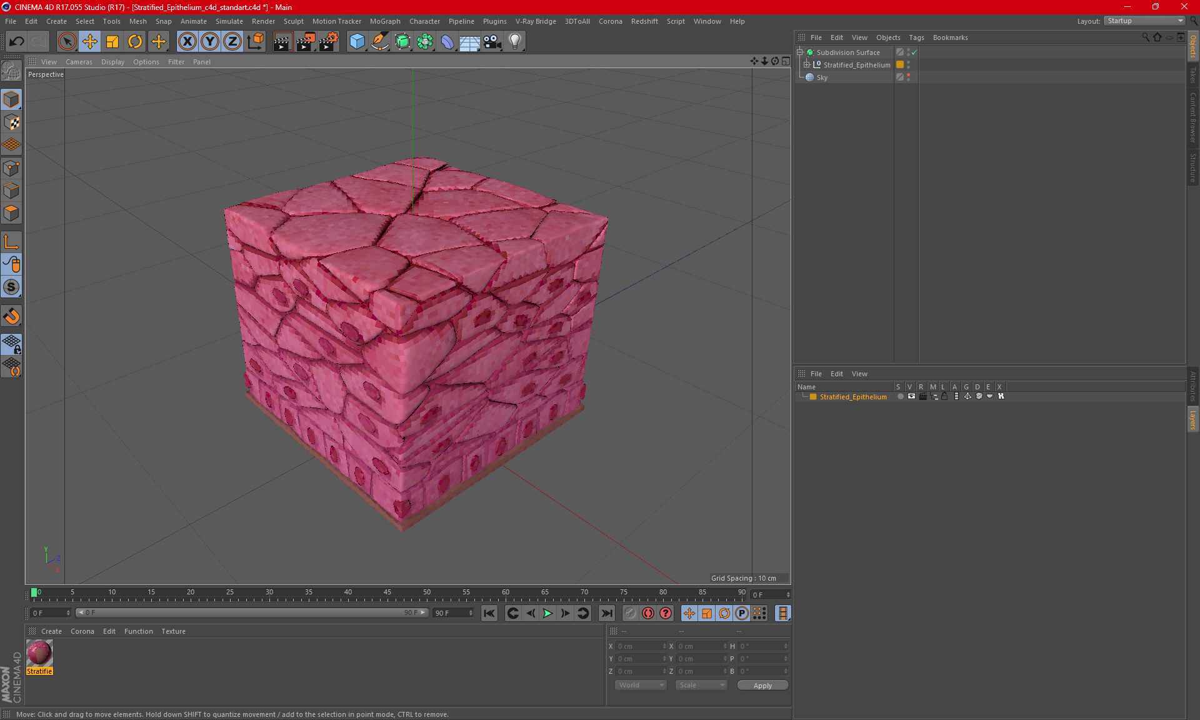Select the Sky object
The image size is (1200, 720).
pyautogui.click(x=822, y=77)
